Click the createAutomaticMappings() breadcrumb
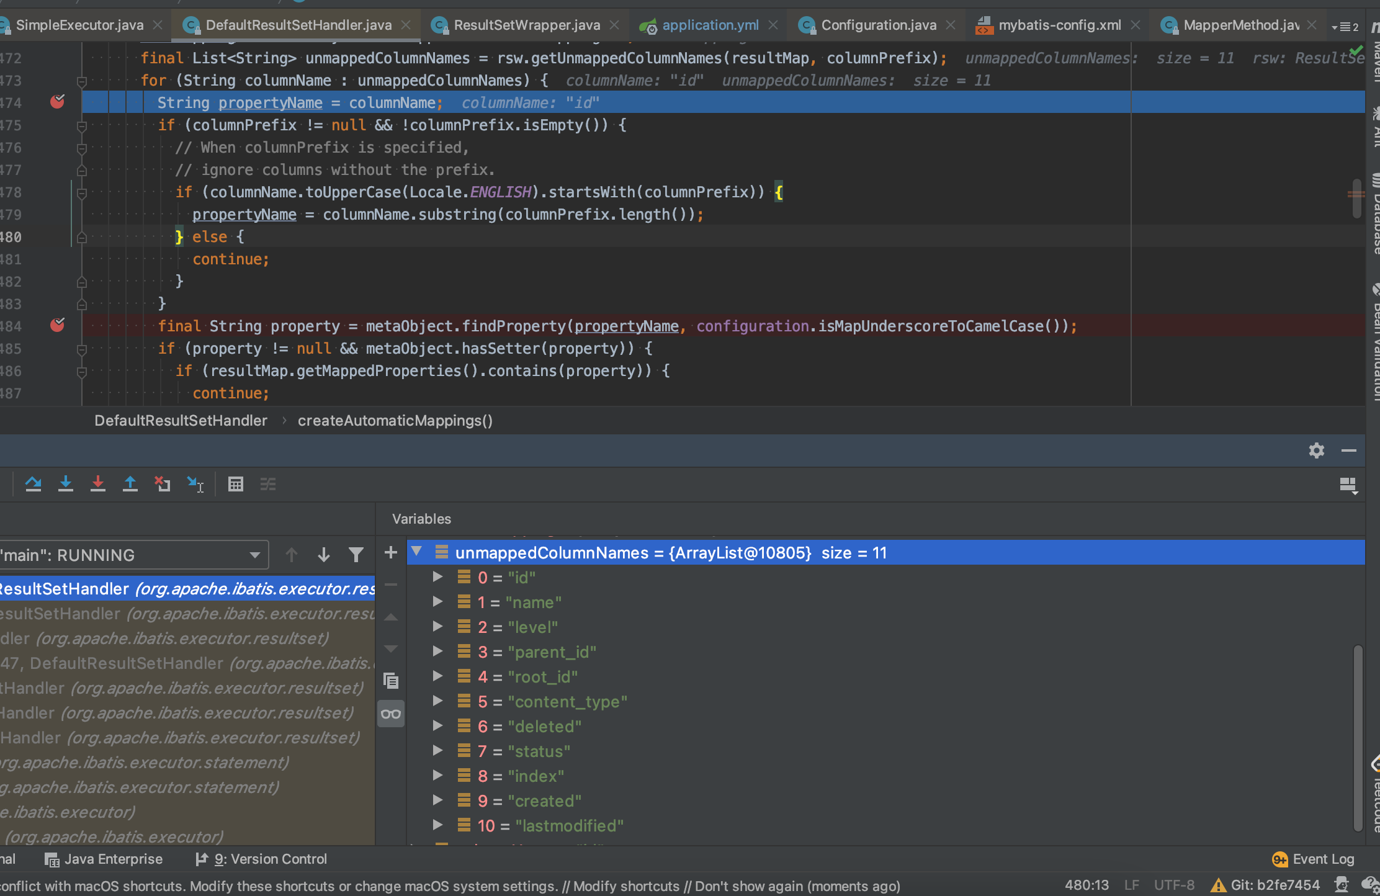Screen dimensions: 1380x896 [395, 421]
